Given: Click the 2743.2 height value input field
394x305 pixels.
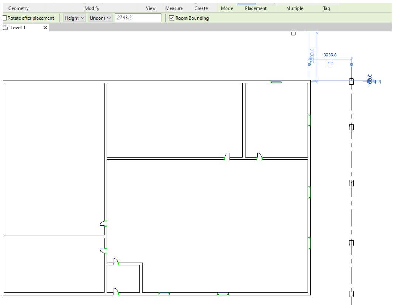Looking at the screenshot, I should (138, 17).
